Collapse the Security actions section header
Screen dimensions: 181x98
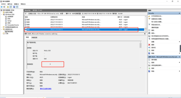click(179, 13)
